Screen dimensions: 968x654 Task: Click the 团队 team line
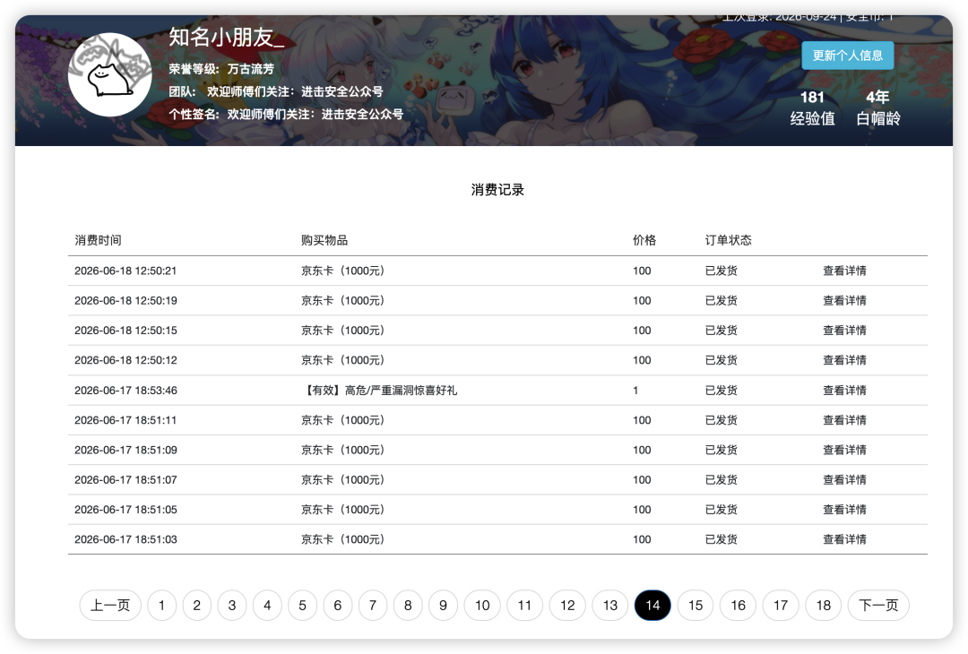pyautogui.click(x=276, y=91)
